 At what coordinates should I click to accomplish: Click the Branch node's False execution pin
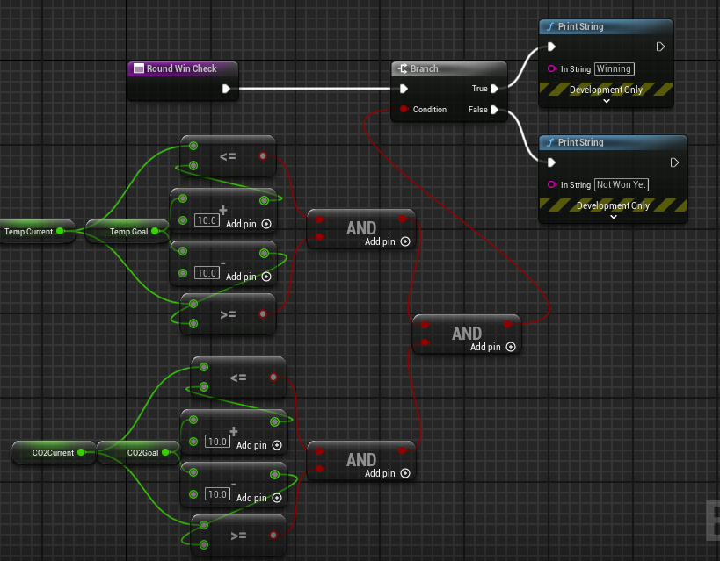coord(495,110)
